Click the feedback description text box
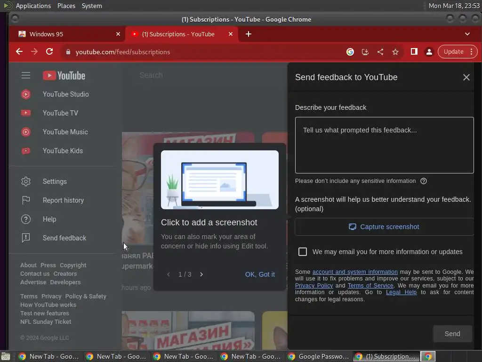 (384, 145)
